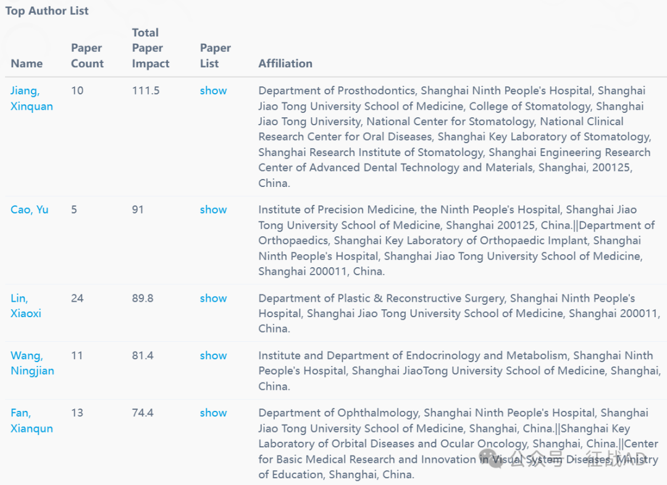Click the Total Paper Impact column header
Image resolution: width=667 pixels, height=485 pixels.
pyautogui.click(x=150, y=48)
